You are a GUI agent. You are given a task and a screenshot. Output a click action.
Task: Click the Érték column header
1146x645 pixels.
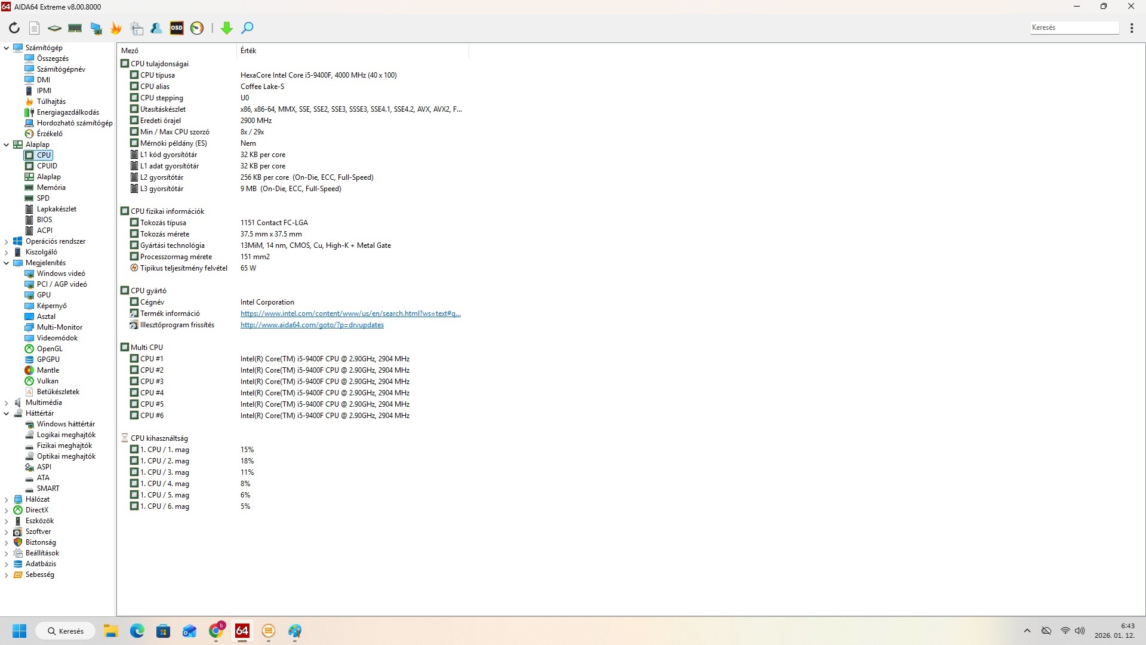[248, 51]
